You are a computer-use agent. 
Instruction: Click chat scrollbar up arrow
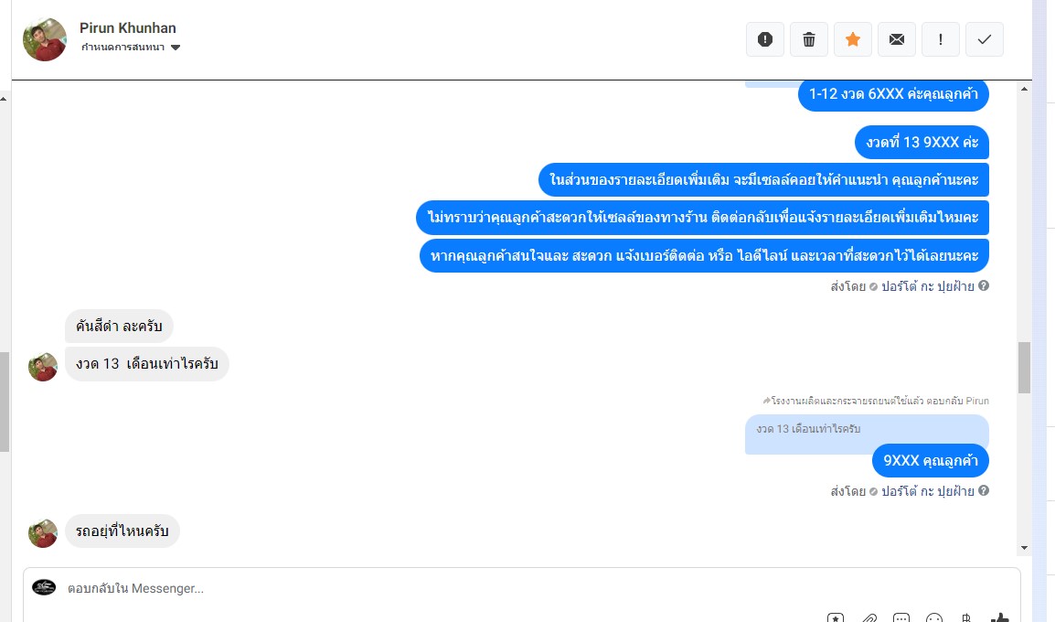click(1024, 89)
